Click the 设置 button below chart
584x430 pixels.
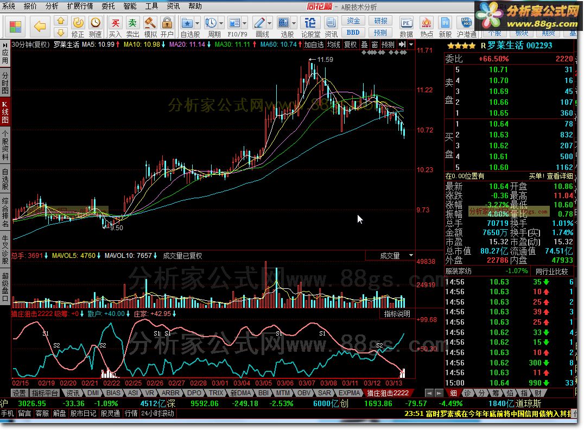pyautogui.click(x=19, y=393)
